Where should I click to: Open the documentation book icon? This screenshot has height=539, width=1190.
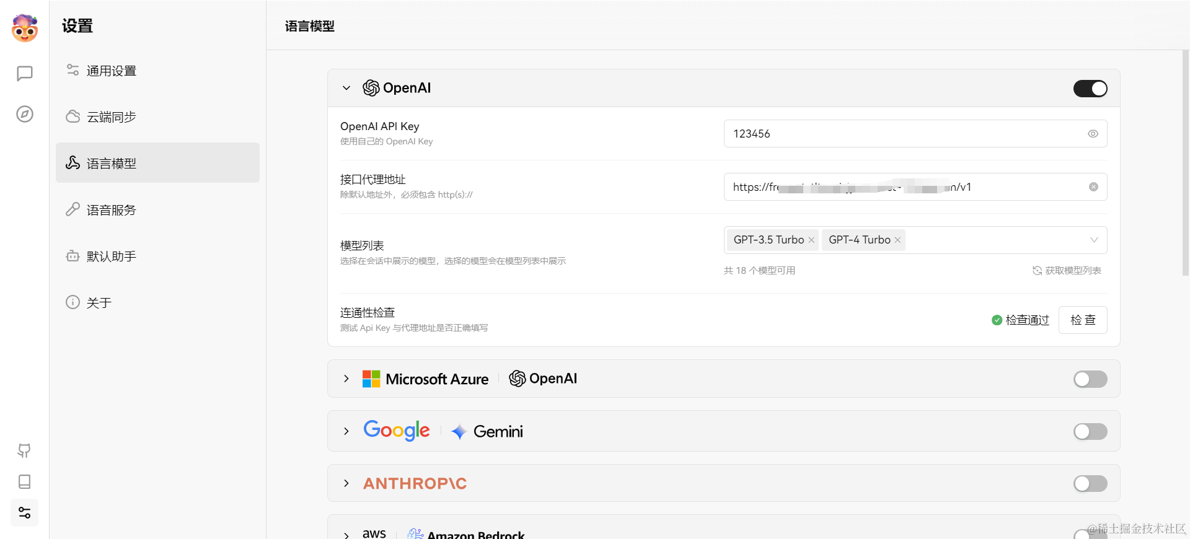pos(25,481)
